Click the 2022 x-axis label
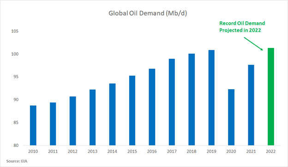288x167 pixels. pos(271,151)
